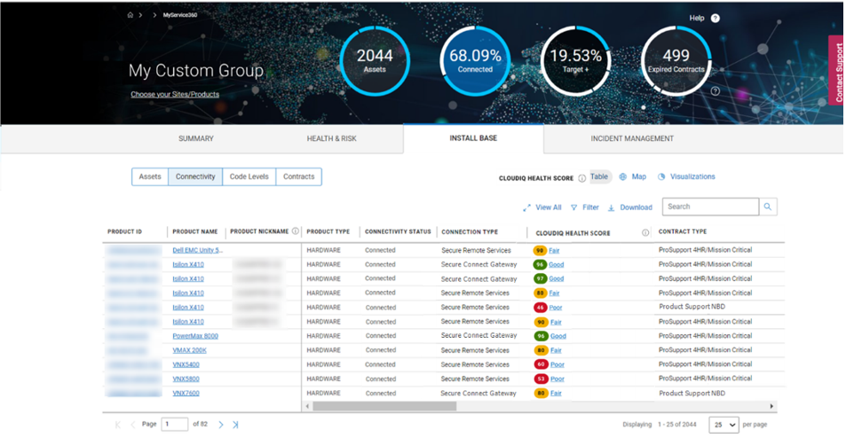846x438 pixels.
Task: Switch to the Contracts view toggle
Action: pyautogui.click(x=298, y=176)
